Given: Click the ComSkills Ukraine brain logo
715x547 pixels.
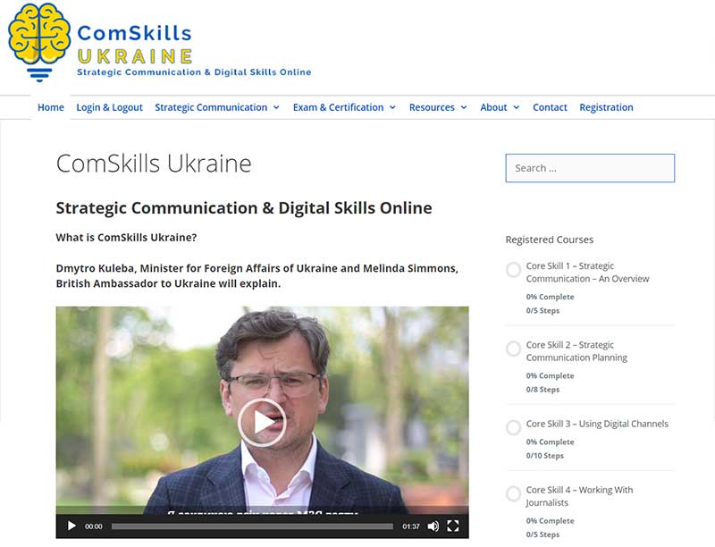Looking at the screenshot, I should coord(39,42).
